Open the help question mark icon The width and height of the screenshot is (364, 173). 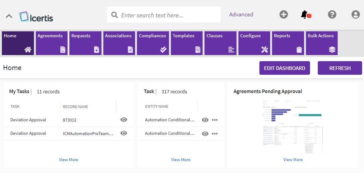click(x=332, y=15)
